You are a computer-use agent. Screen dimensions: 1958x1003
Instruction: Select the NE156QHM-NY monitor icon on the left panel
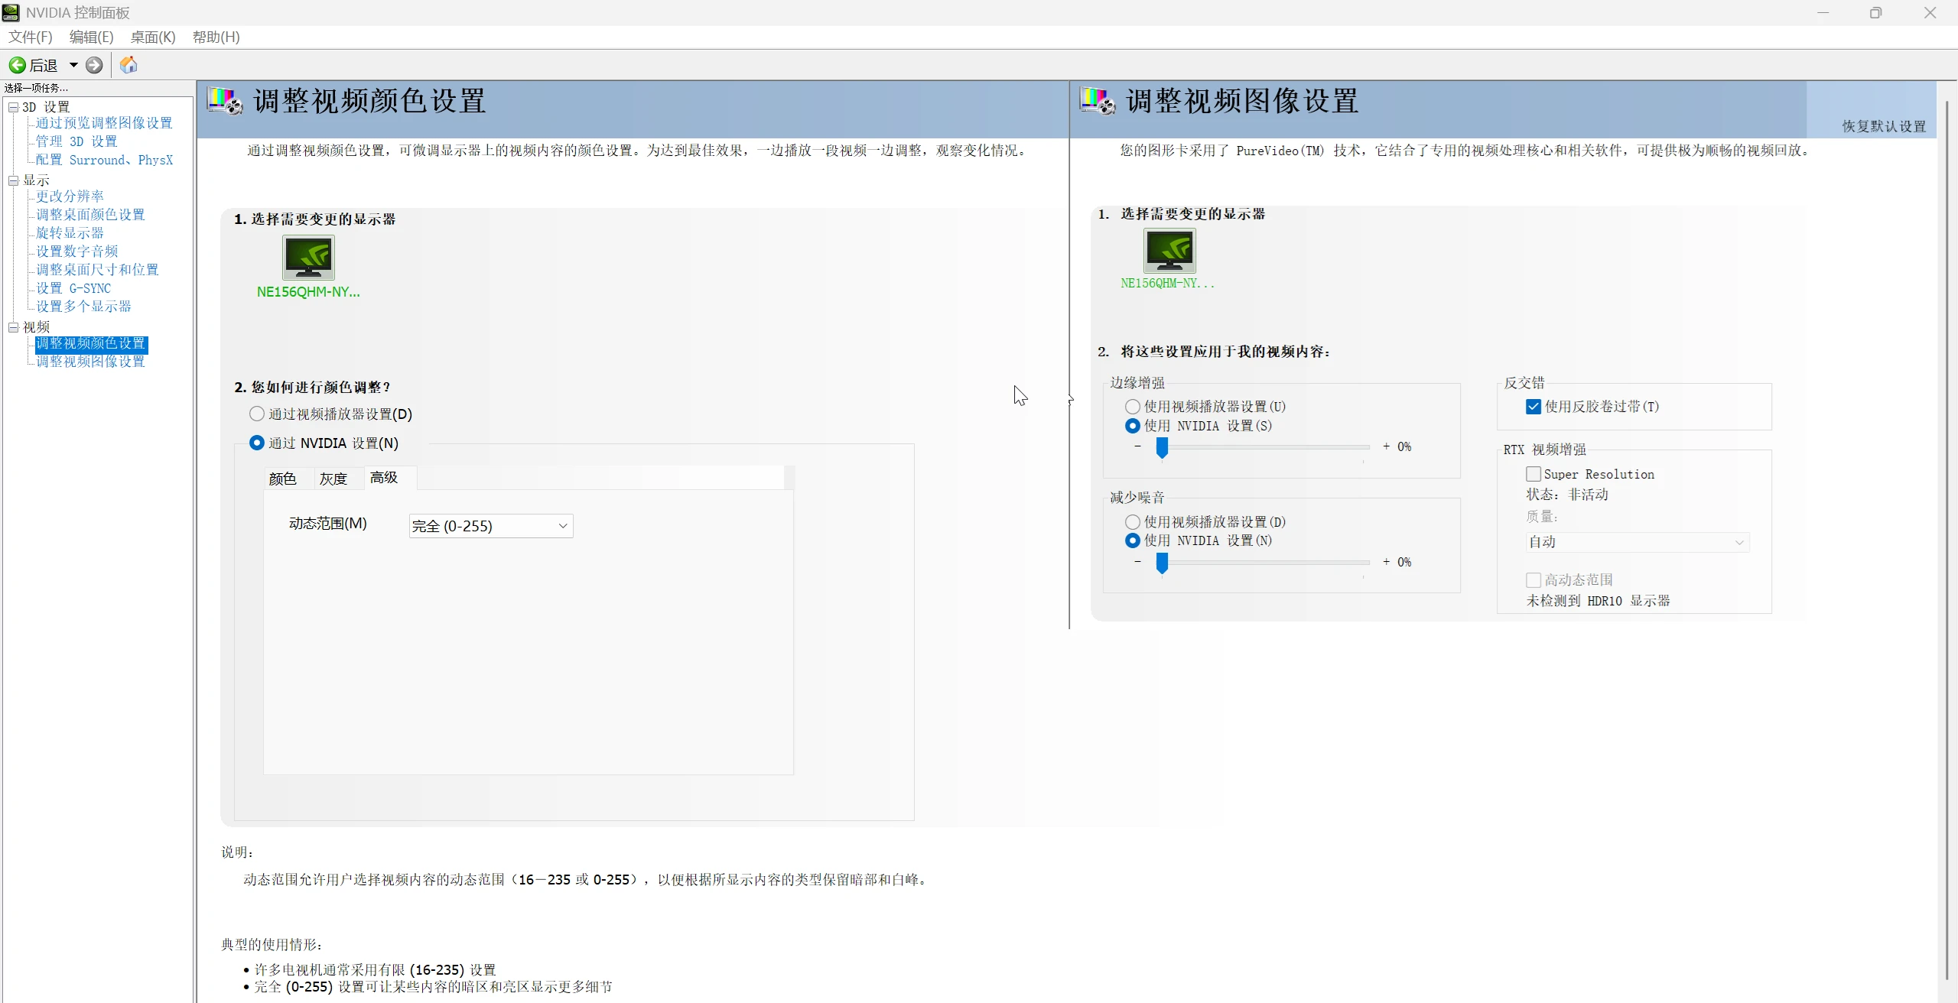tap(308, 258)
